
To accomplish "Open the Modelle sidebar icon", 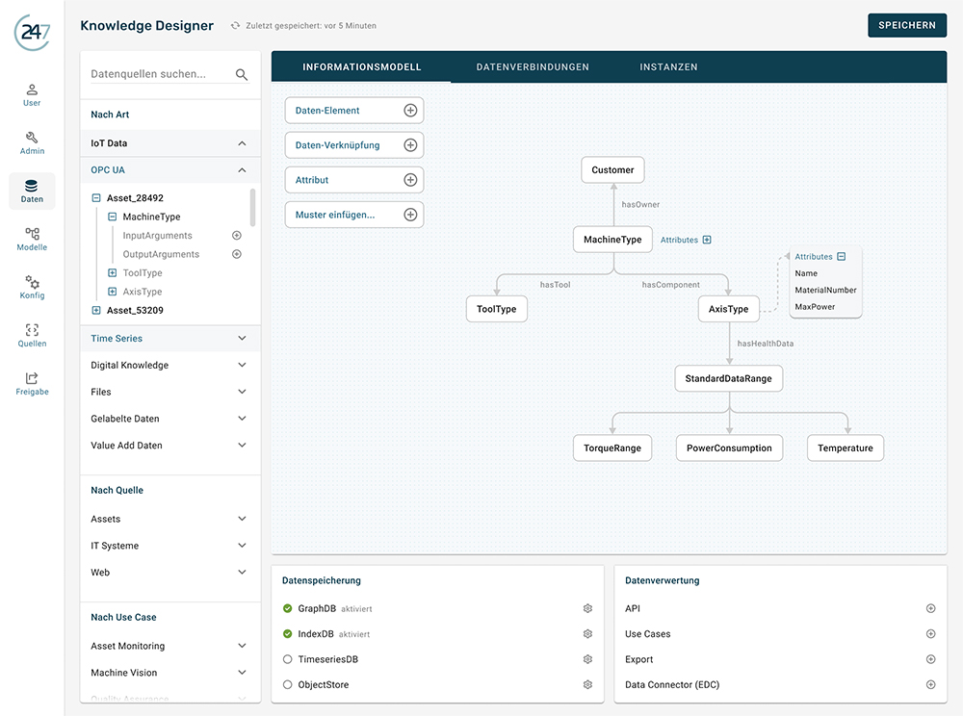I will tap(32, 239).
